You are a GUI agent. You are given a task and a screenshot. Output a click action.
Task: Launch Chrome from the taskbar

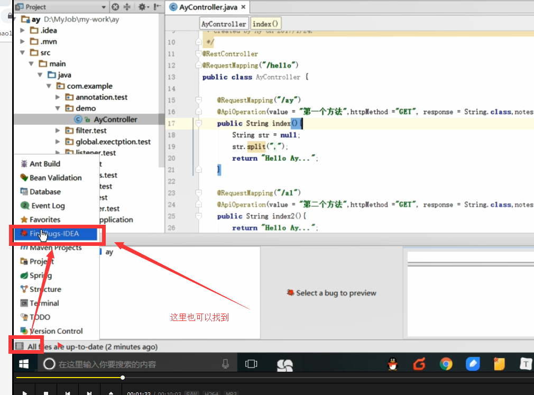point(446,364)
